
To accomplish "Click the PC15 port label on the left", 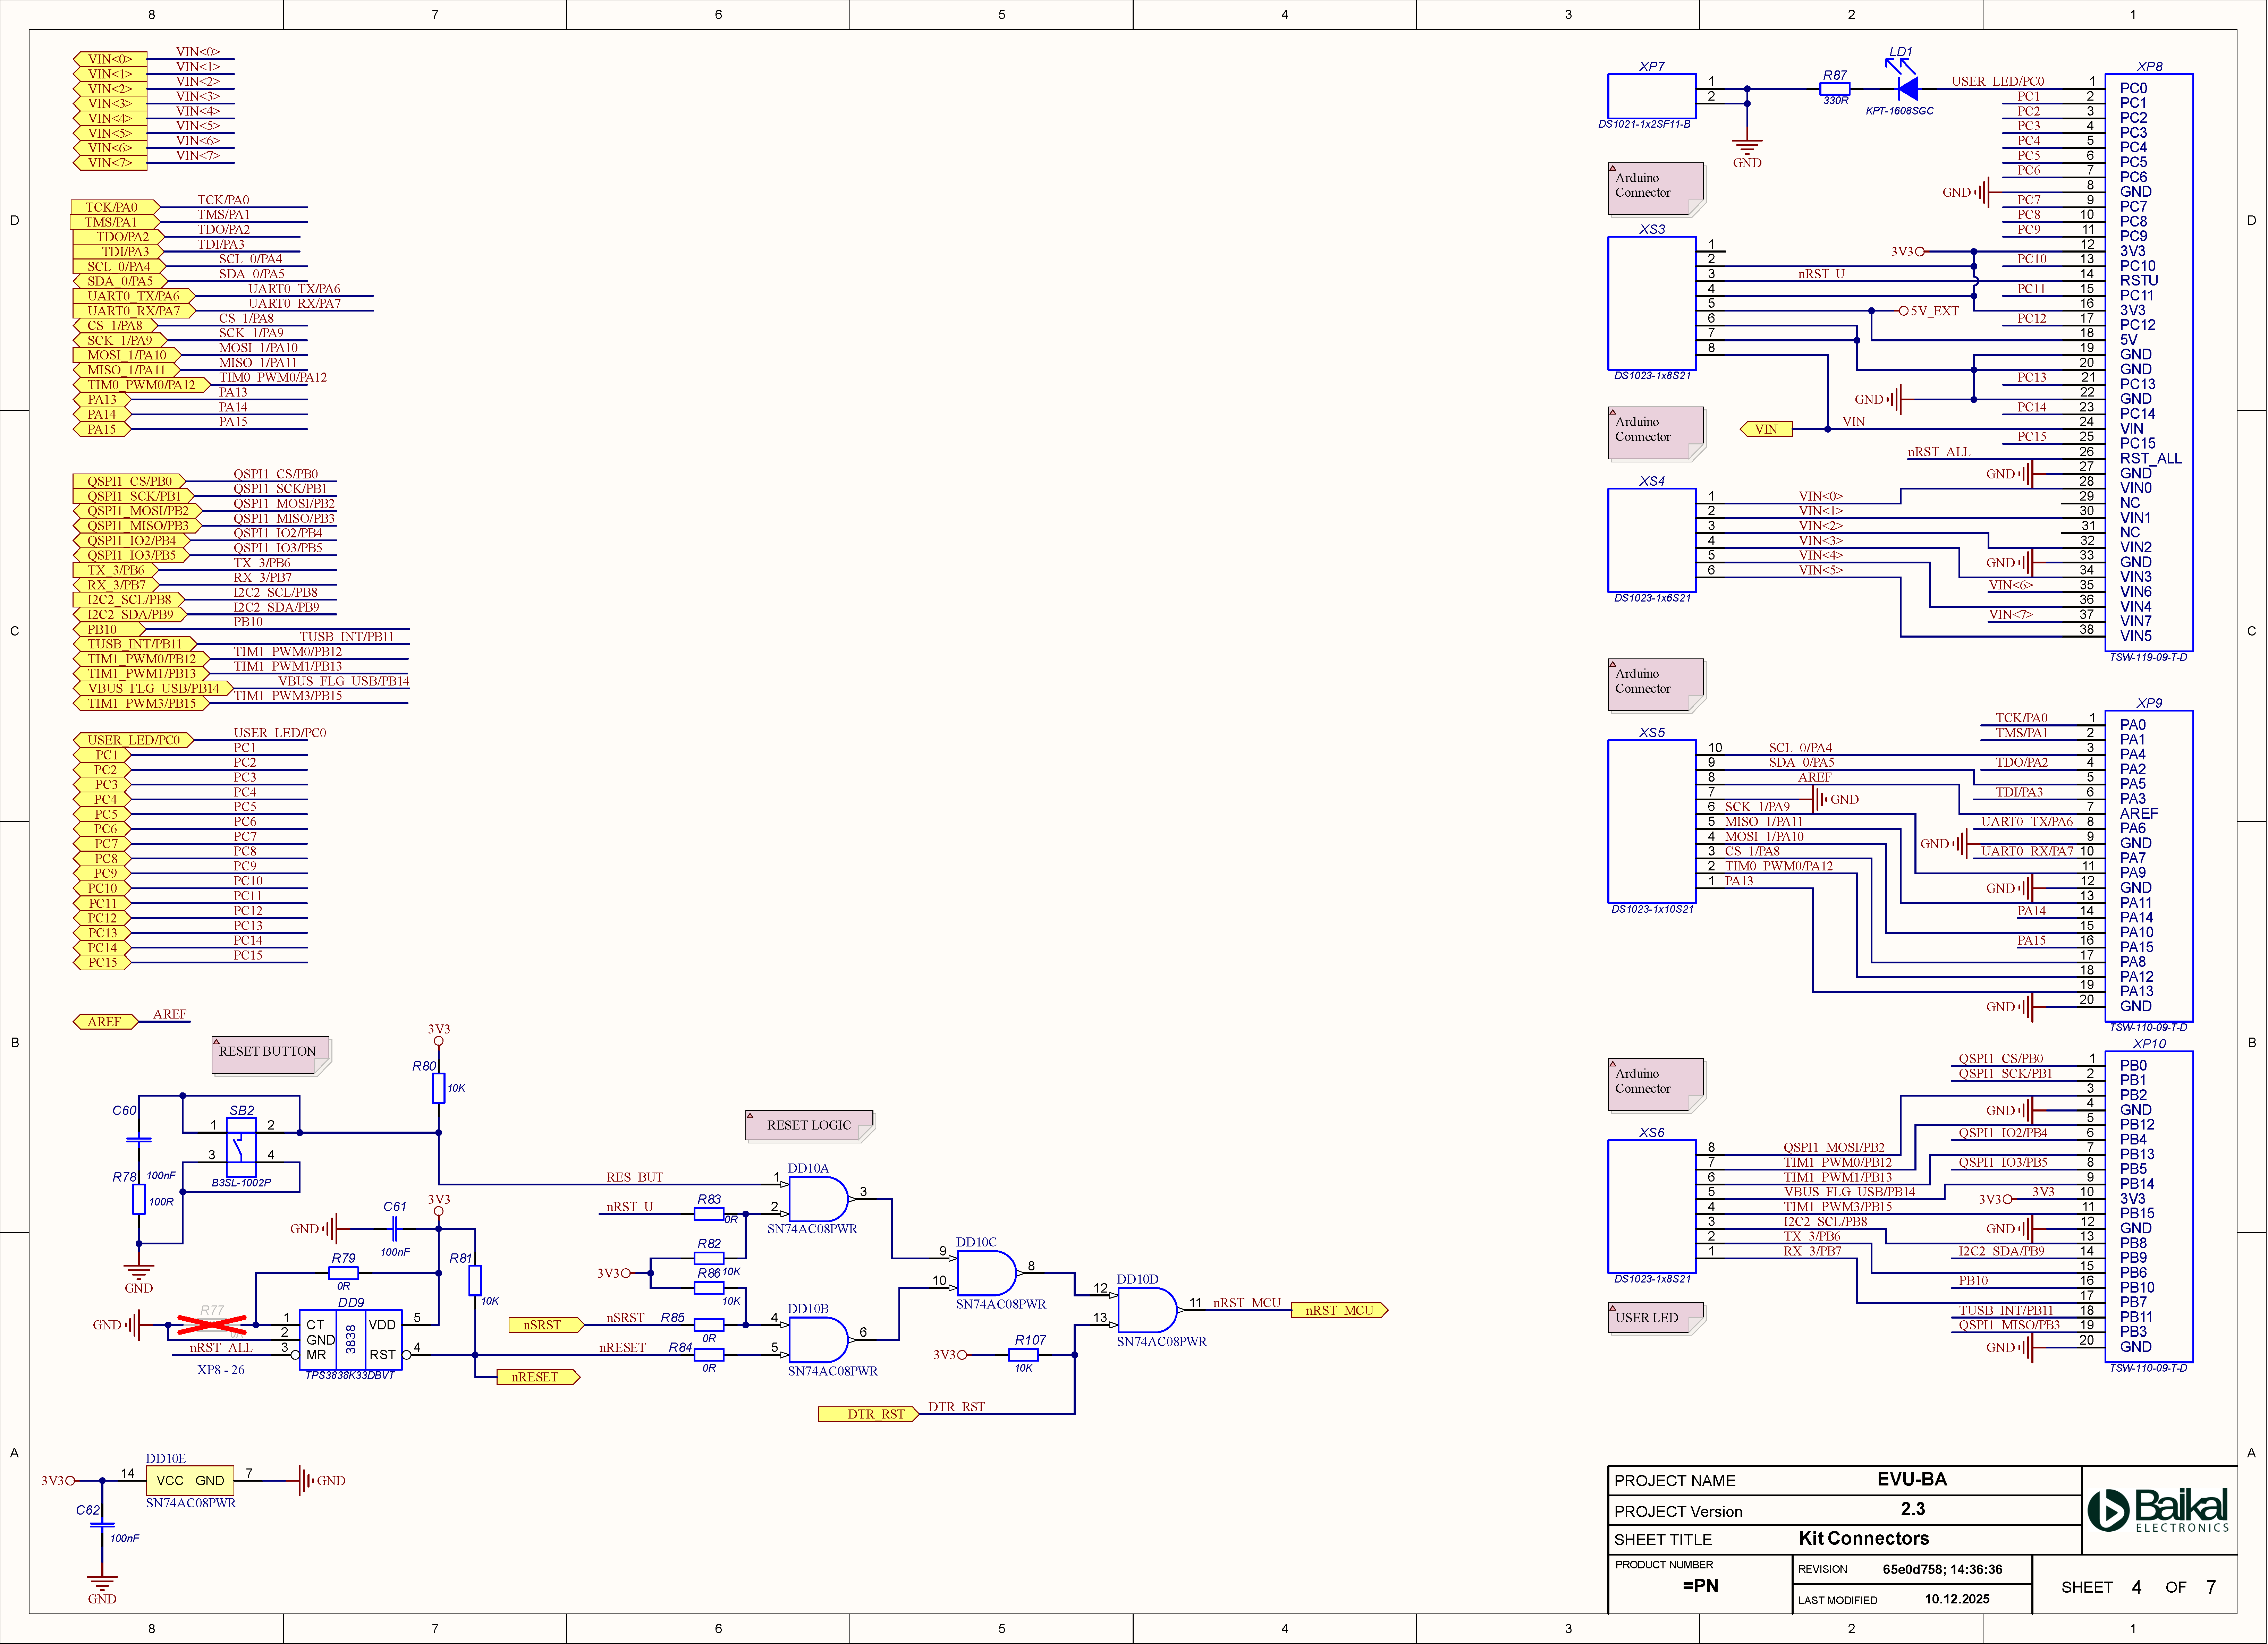I will 102,962.
